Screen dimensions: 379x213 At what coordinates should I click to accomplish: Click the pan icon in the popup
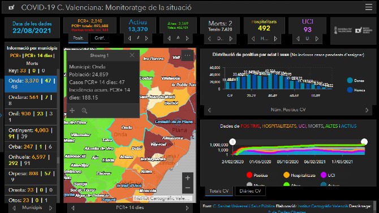(x=72, y=111)
